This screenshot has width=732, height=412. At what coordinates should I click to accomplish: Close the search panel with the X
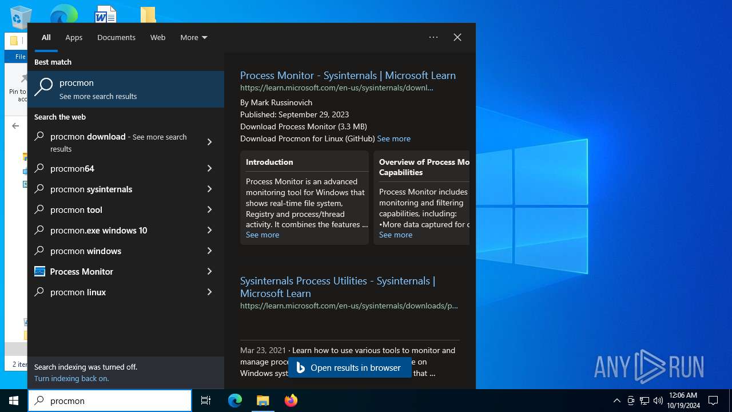457,37
